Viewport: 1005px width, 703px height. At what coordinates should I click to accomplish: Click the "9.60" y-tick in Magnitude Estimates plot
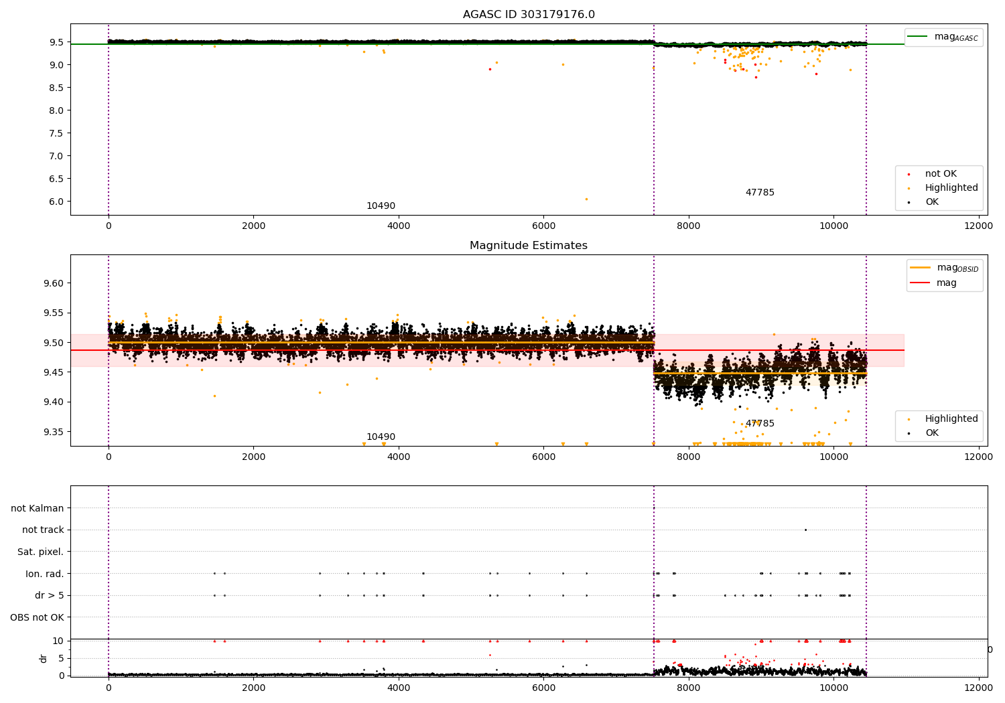coord(54,283)
